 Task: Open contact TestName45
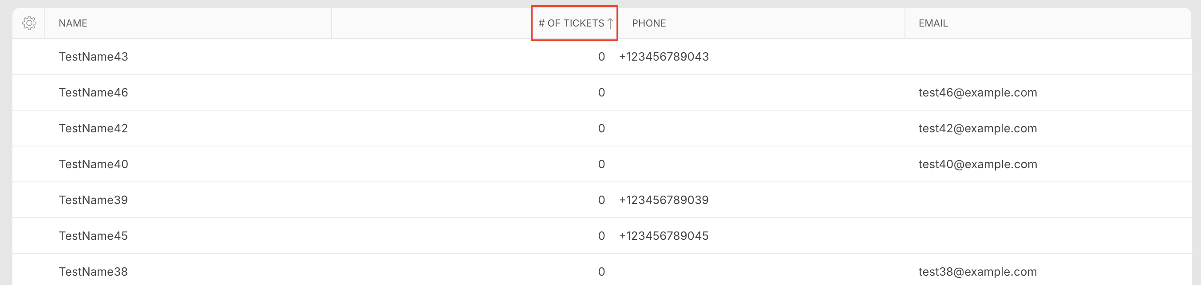click(93, 236)
